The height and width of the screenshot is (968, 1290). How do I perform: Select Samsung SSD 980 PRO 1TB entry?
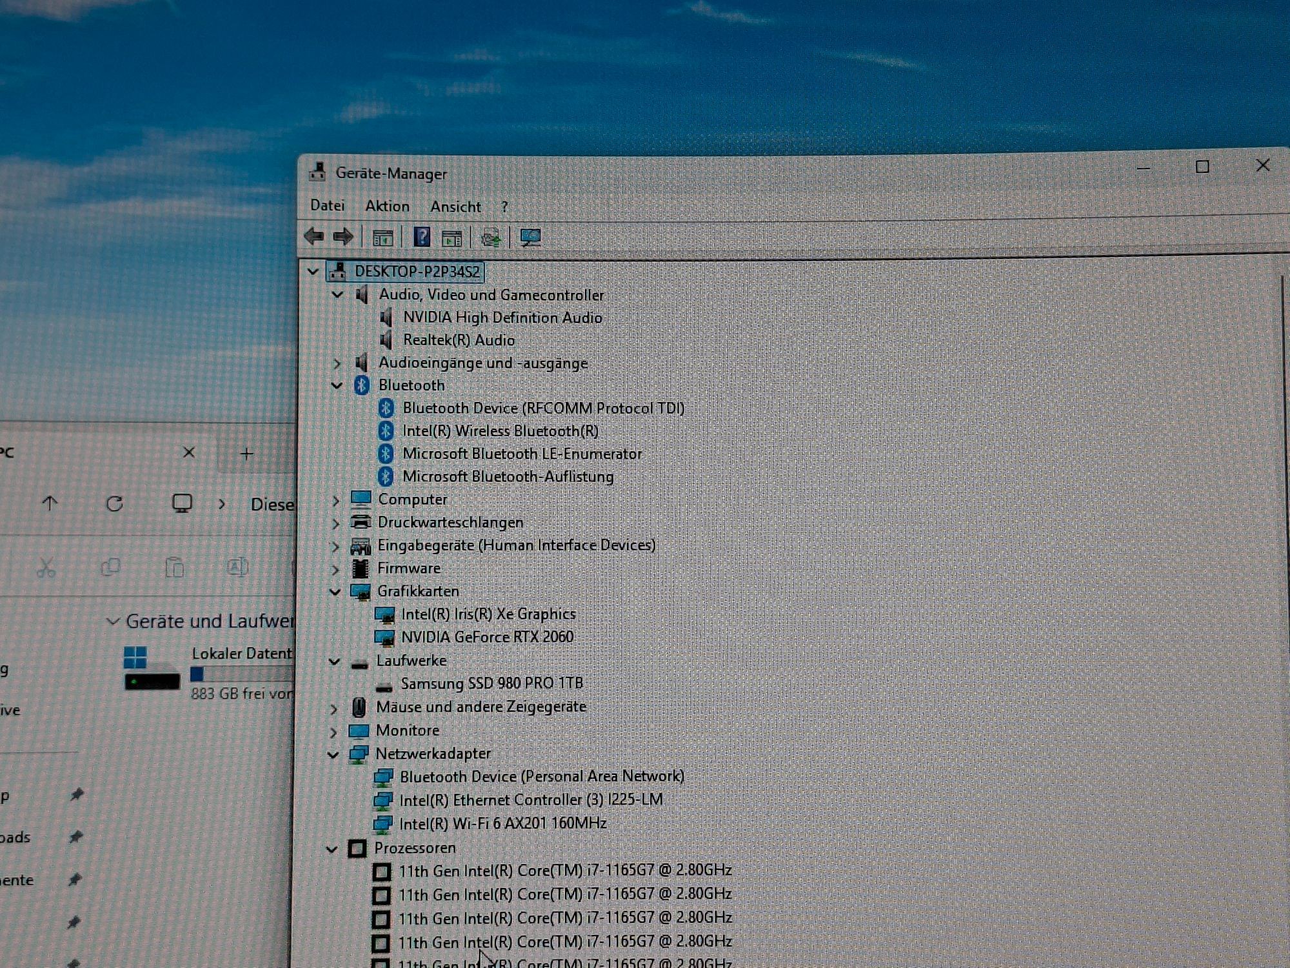click(x=491, y=683)
